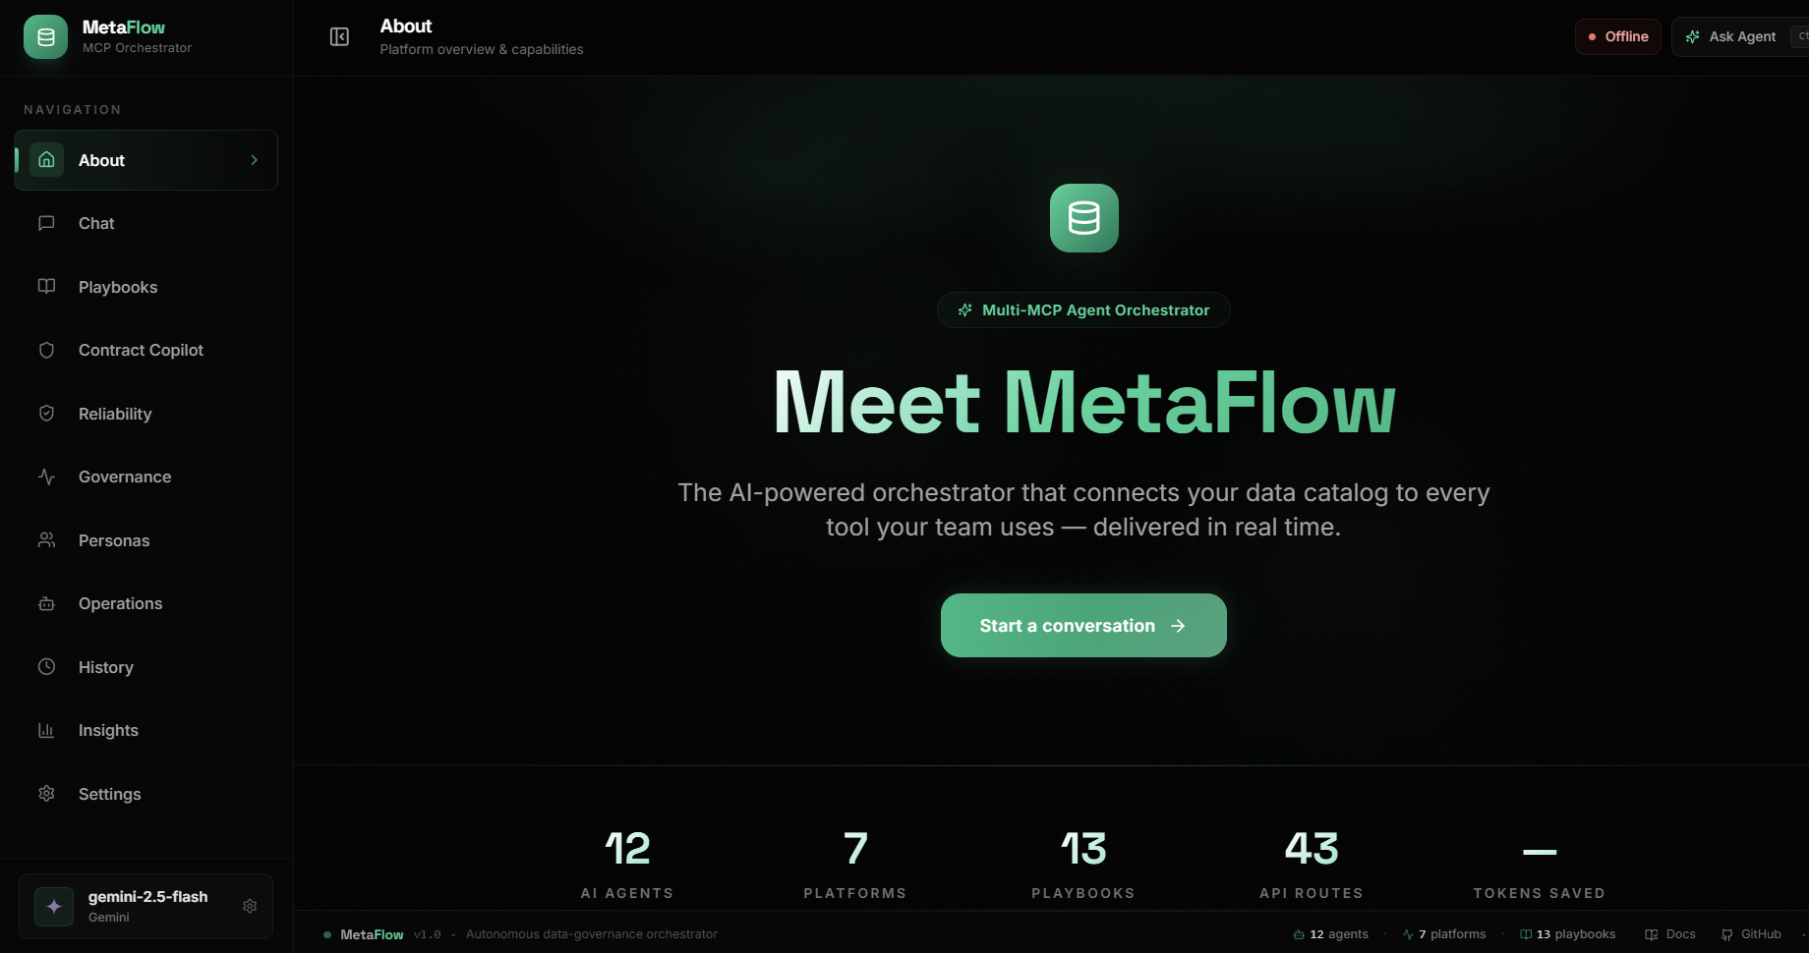Click the Docs book icon in footer

point(1652,934)
